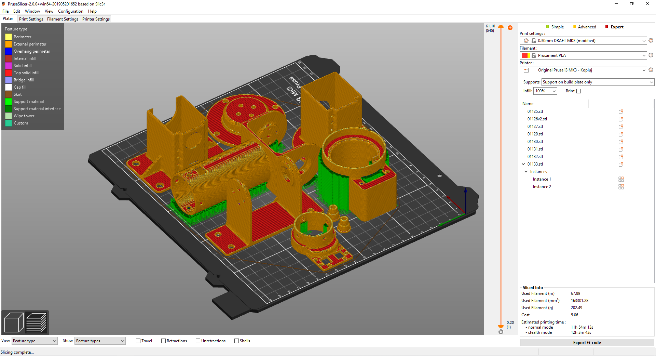Switch to the Filament Settings tab
The height and width of the screenshot is (356, 656).
point(63,19)
